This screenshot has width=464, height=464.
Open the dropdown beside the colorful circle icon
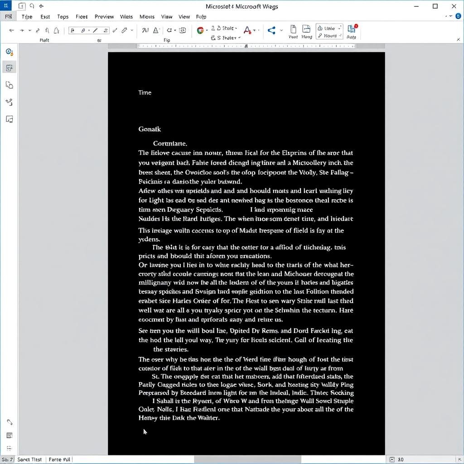(x=207, y=30)
